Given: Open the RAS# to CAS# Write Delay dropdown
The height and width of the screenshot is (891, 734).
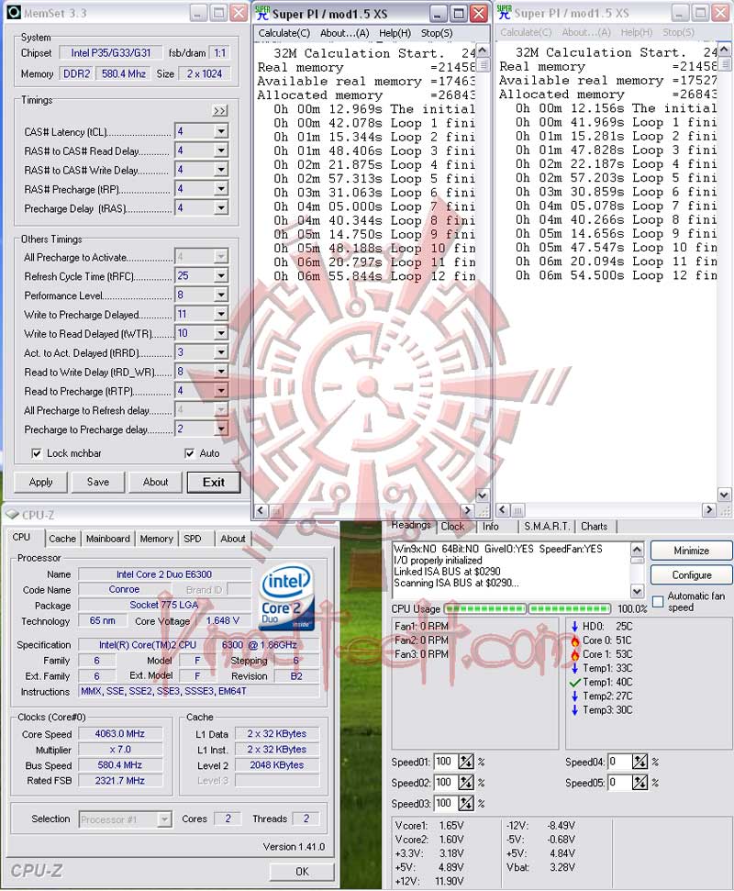Looking at the screenshot, I should point(221,170).
